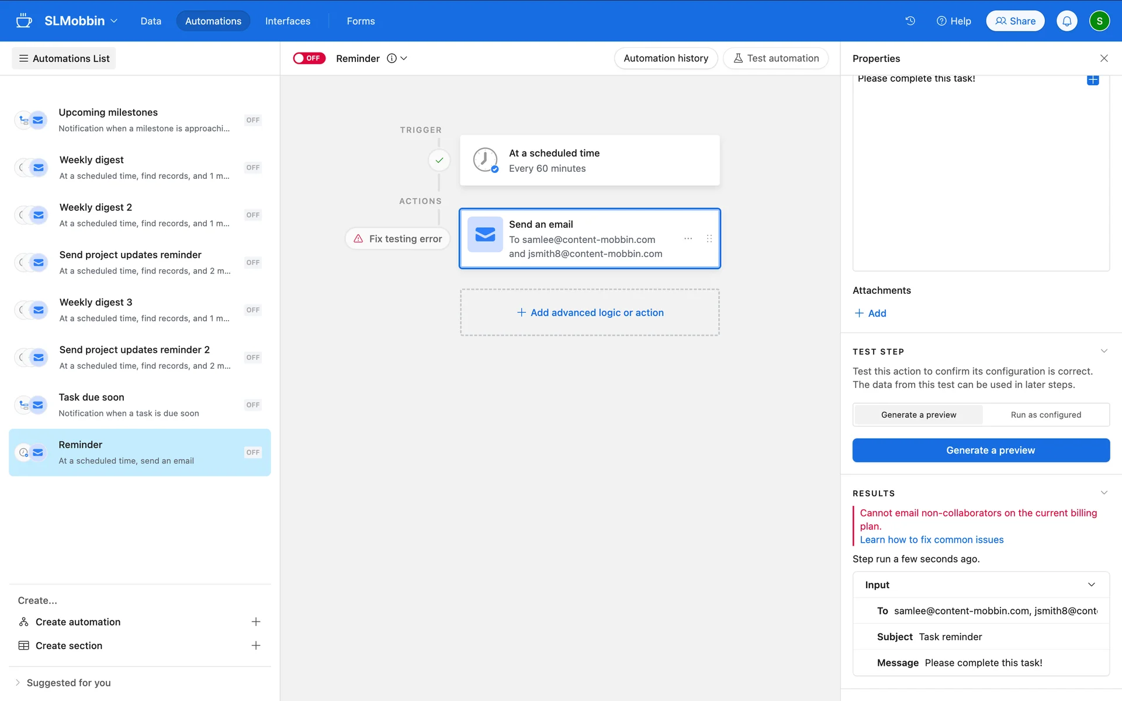Viewport: 1122px width, 701px height.
Task: Open the Send an email action's three-dot menu
Action: [688, 239]
